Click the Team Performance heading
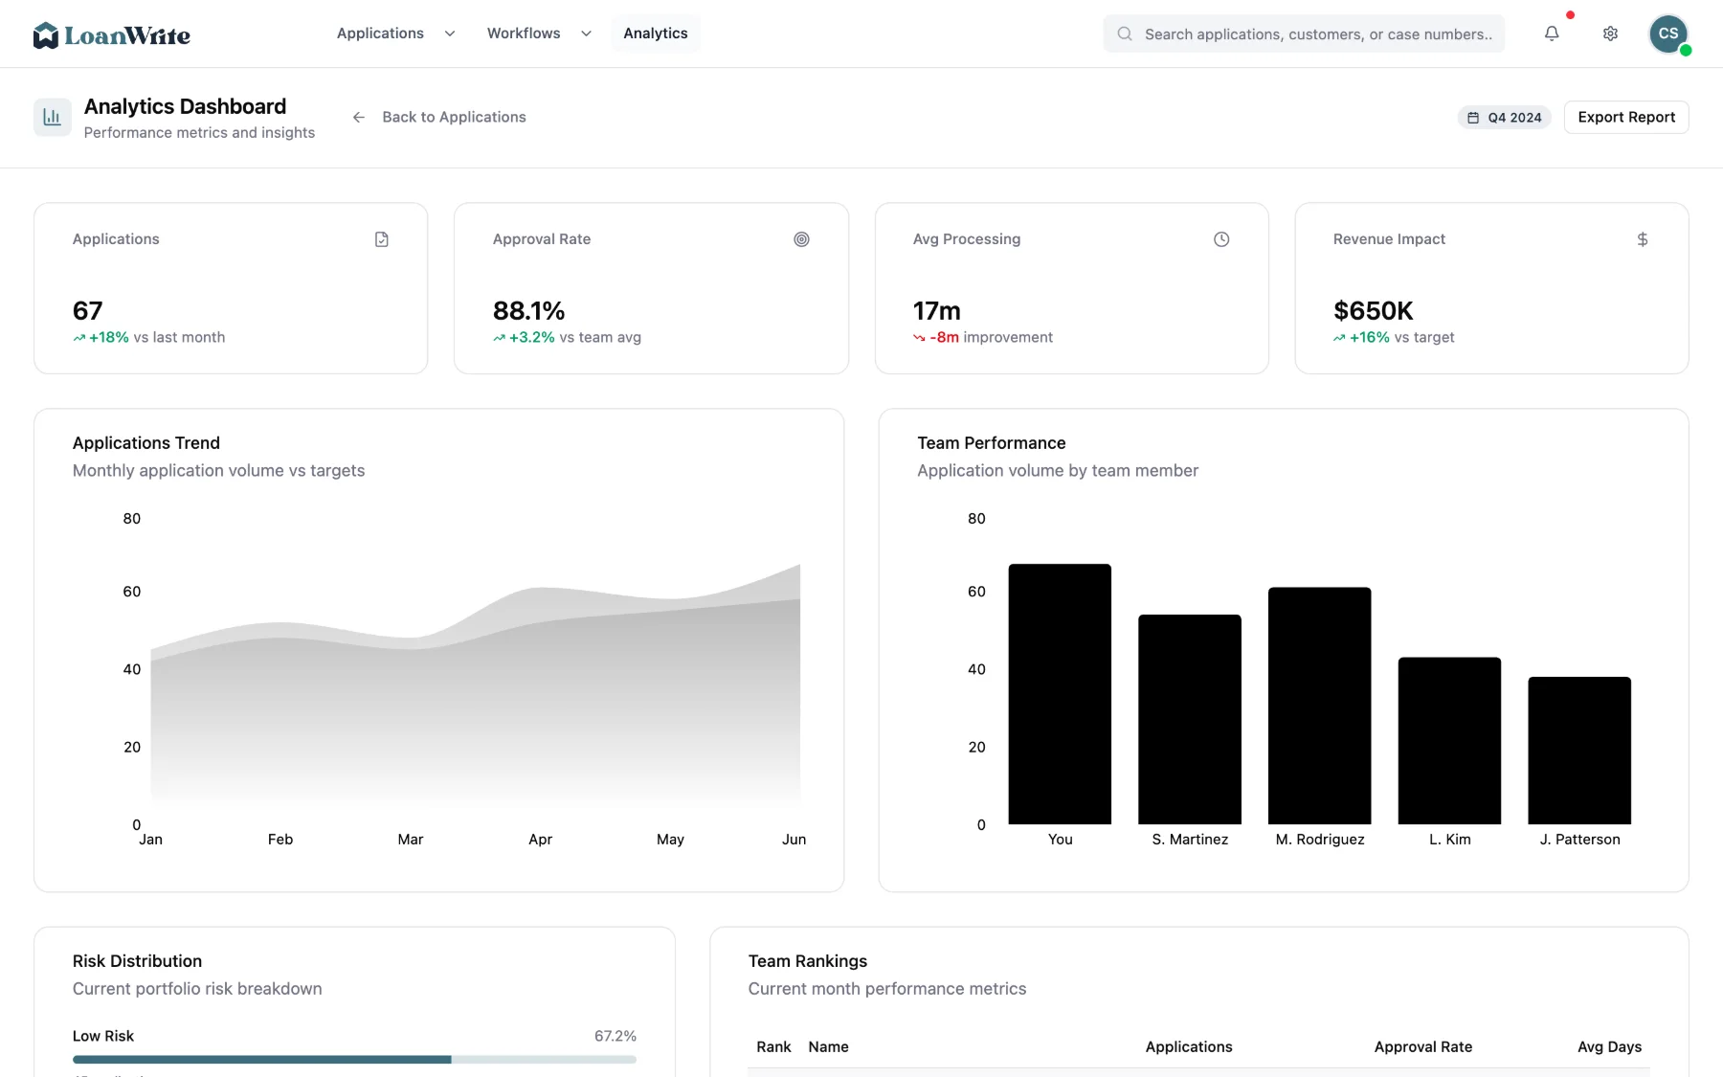The image size is (1723, 1077). pos(992,443)
